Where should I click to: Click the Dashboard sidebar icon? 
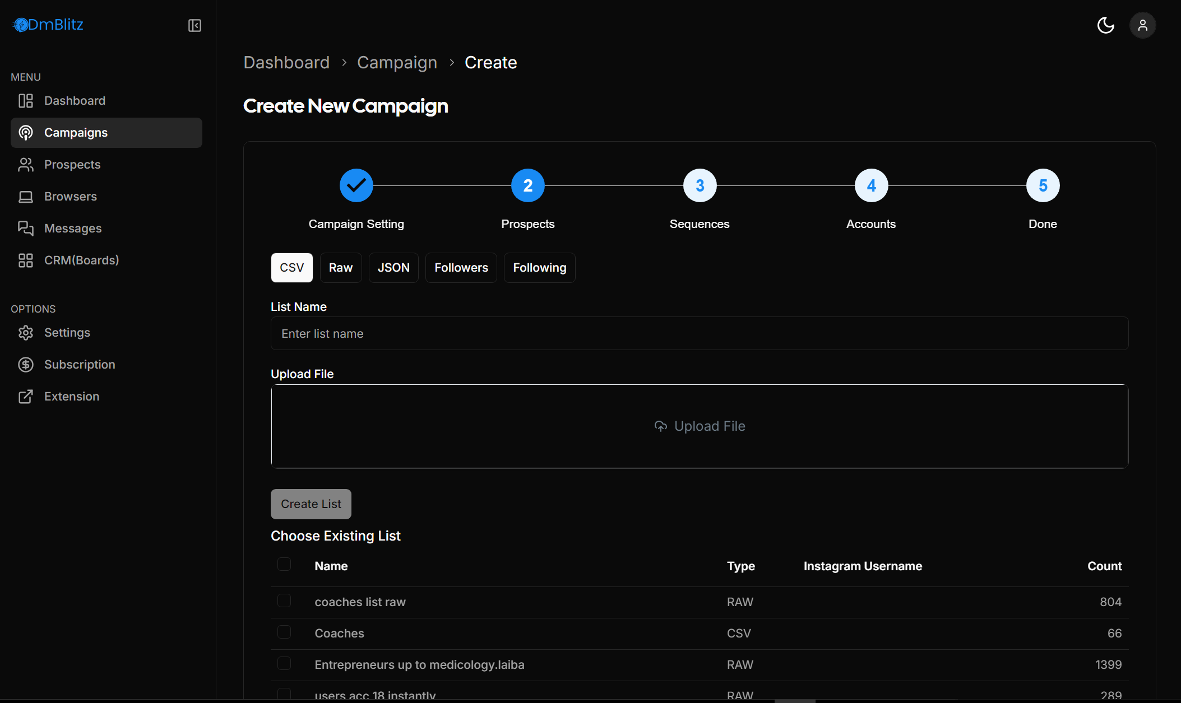click(26, 101)
